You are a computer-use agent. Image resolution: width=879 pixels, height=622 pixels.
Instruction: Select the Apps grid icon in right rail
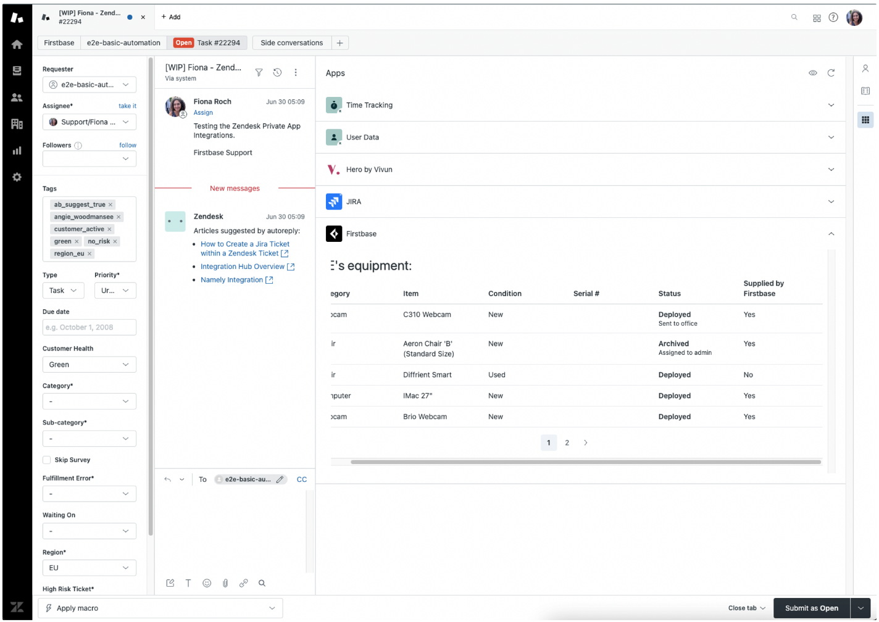(x=865, y=120)
